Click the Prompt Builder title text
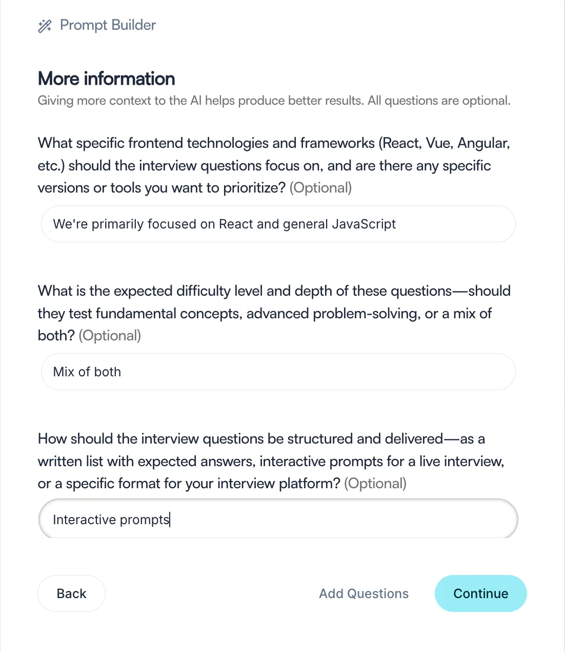Screen dimensions: 565x652 tap(108, 25)
